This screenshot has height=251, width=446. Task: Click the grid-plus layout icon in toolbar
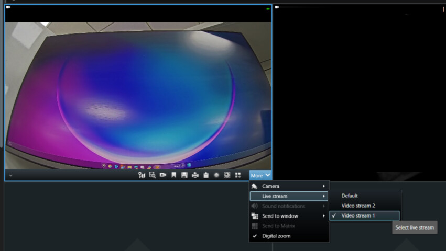[238, 175]
